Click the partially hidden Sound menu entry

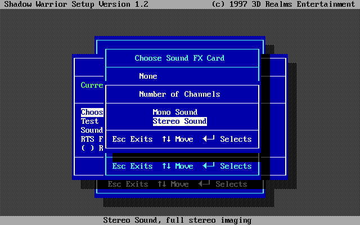92,130
